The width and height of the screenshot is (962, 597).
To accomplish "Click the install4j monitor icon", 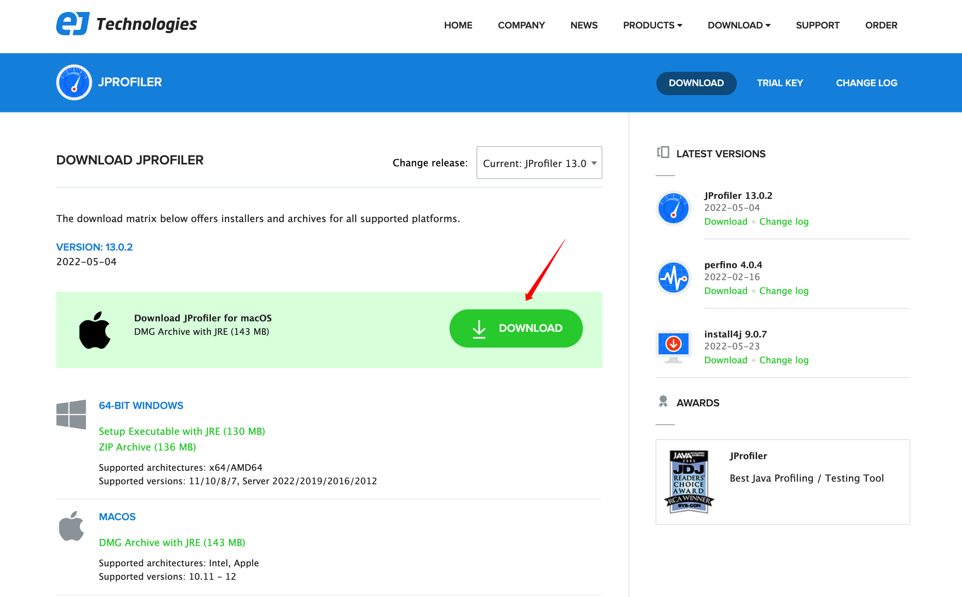I will 673,347.
